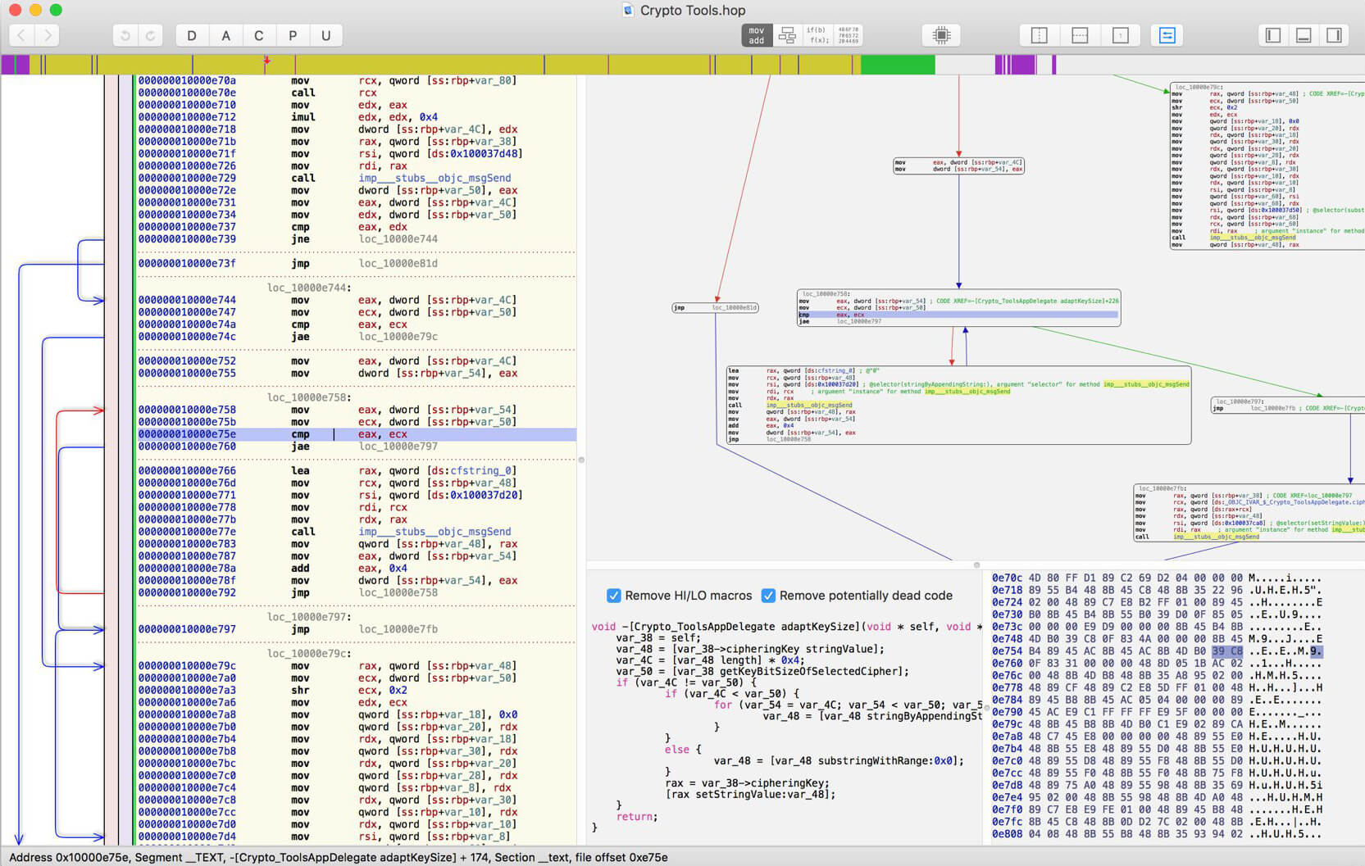This screenshot has height=866, width=1365.
Task: Mark selection as ASCII with A
Action: [x=225, y=35]
